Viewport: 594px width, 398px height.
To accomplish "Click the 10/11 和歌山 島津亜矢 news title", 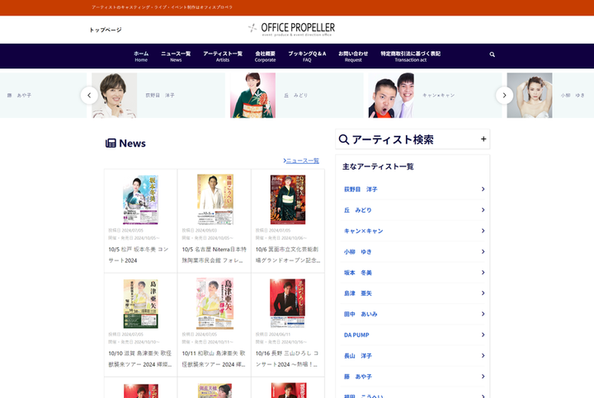I will (x=214, y=359).
